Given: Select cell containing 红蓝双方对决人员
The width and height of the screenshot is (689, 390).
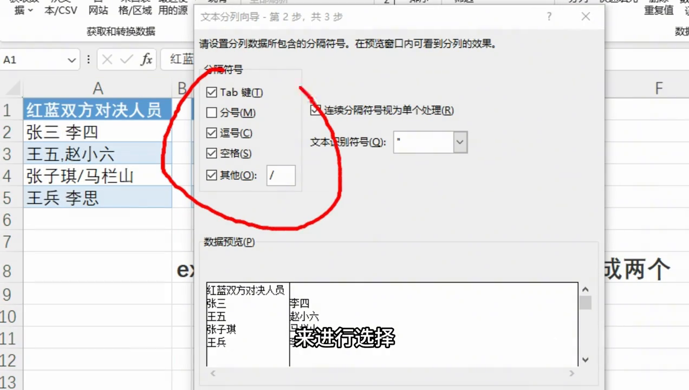Looking at the screenshot, I should point(97,110).
